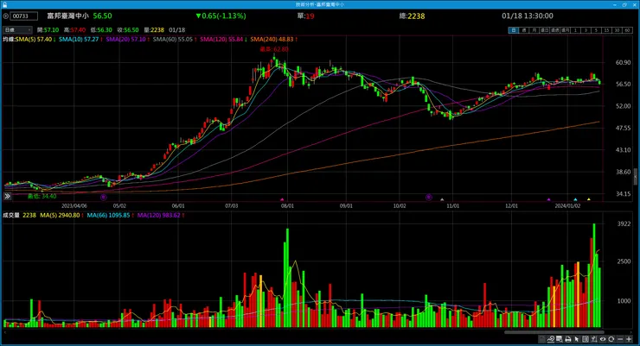Select the 30-minute period tab
Image resolution: width=640 pixels, height=346 pixels.
tap(618, 30)
